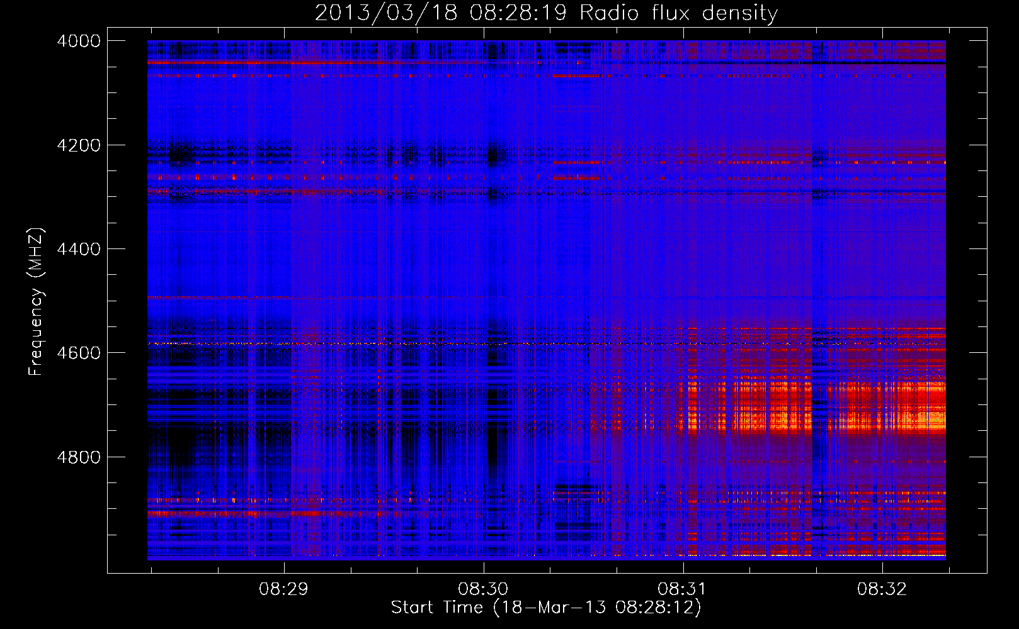Select the 4000 frequency tick label
Image resolution: width=1019 pixels, height=629 pixels.
[79, 41]
